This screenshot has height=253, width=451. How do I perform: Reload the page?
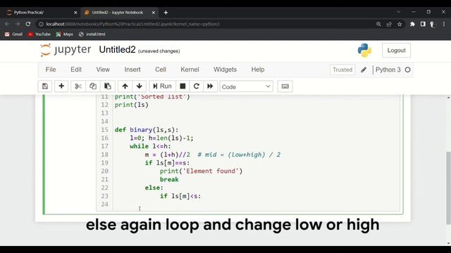[28, 24]
